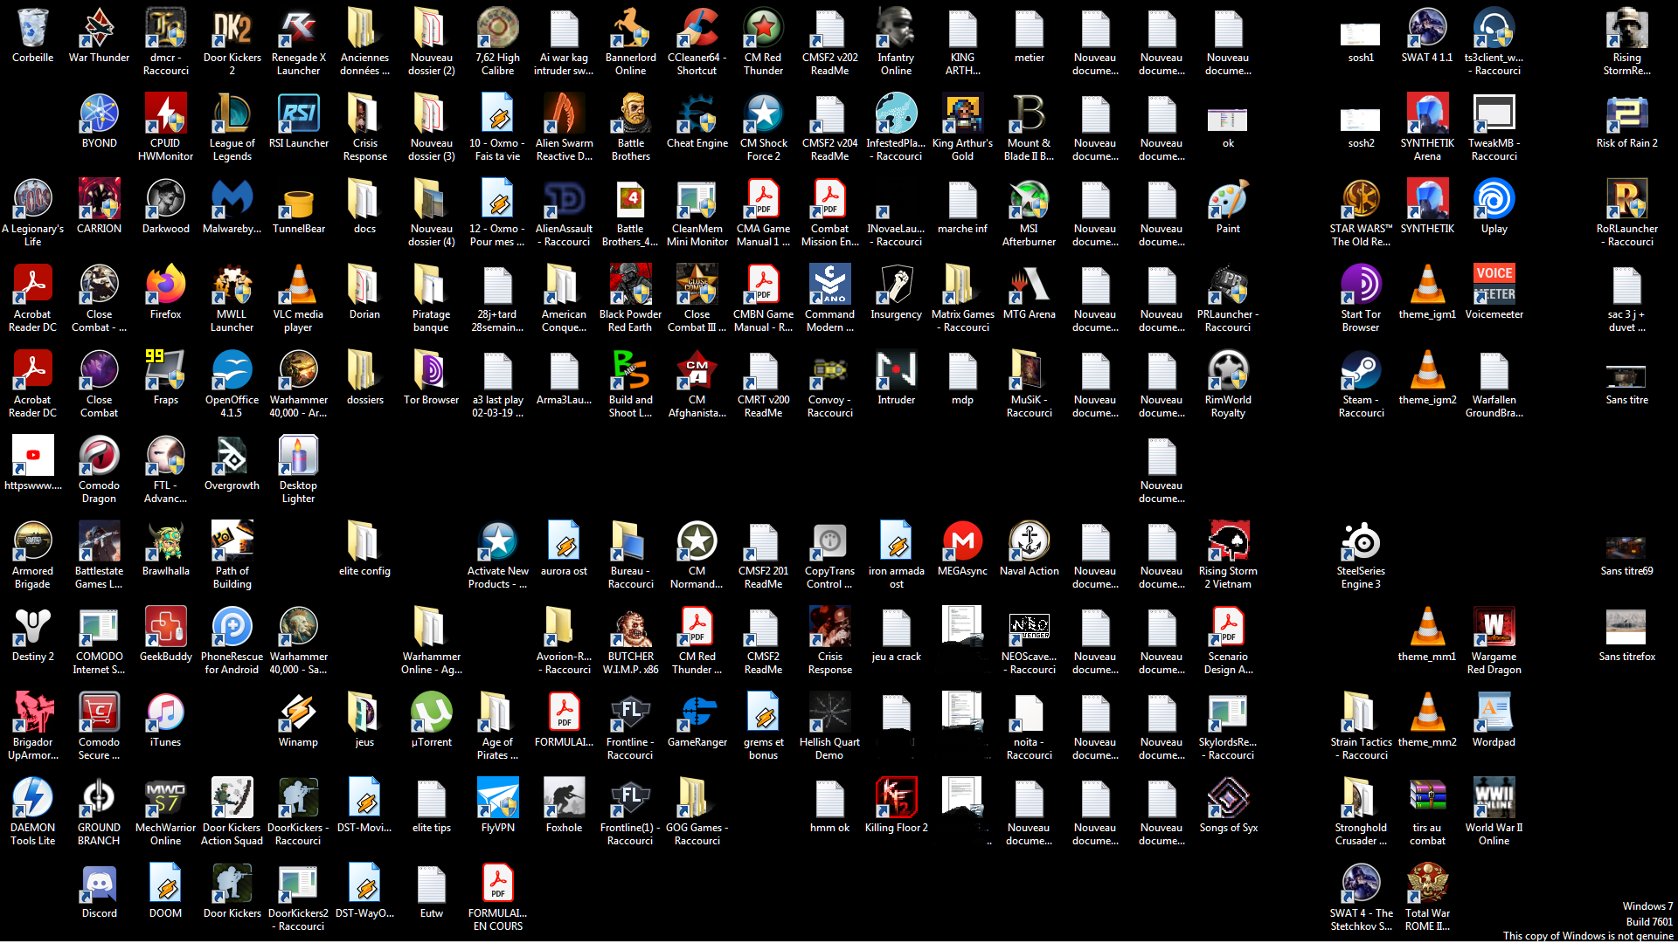
Task: Select the SteelSeries Engine 3 icon
Action: tap(1361, 554)
